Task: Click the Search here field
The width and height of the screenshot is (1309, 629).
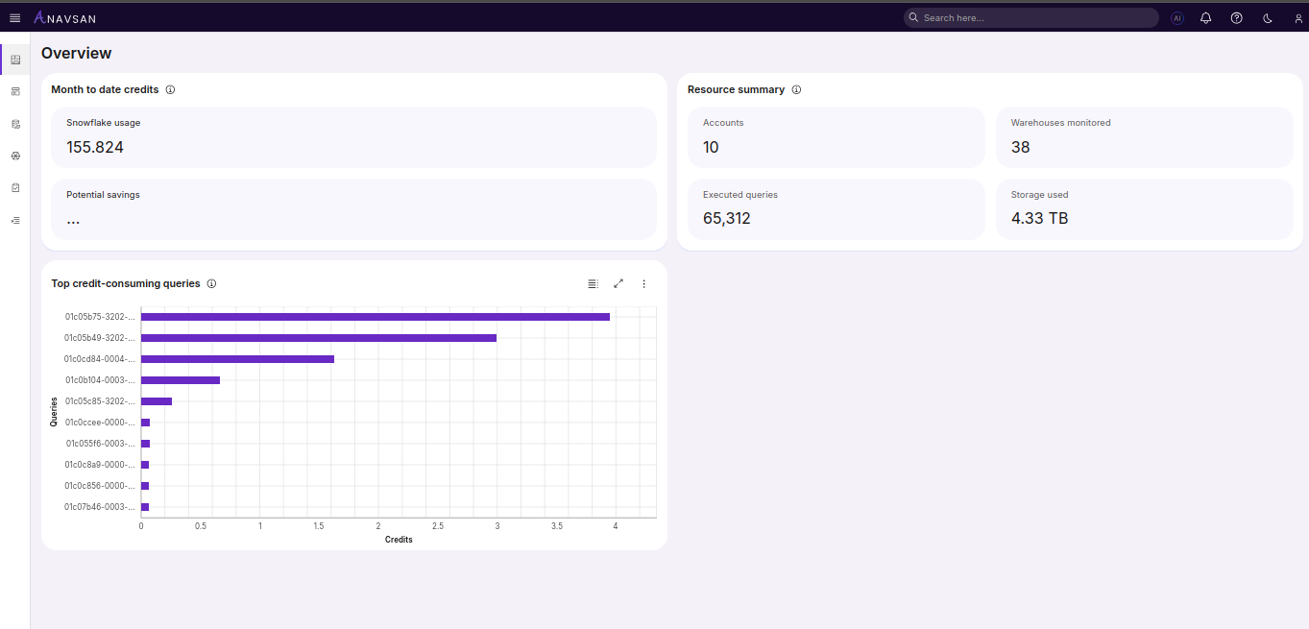Action: [1030, 18]
